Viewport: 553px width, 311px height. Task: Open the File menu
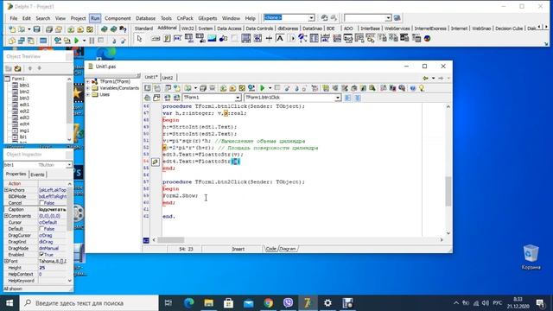tap(14, 18)
